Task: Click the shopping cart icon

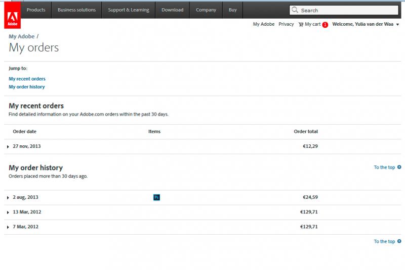Action: pyautogui.click(x=301, y=24)
